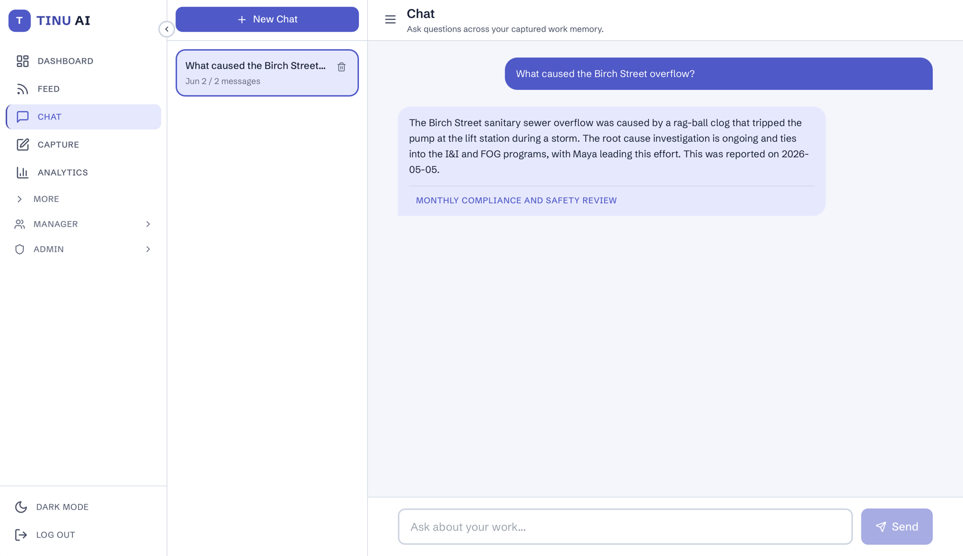Collapse the sidebar with the chevron button

pyautogui.click(x=167, y=29)
